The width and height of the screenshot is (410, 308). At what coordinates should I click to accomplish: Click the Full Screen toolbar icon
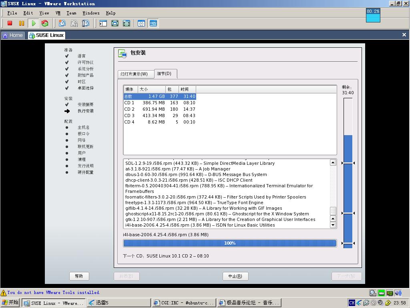pos(115,23)
